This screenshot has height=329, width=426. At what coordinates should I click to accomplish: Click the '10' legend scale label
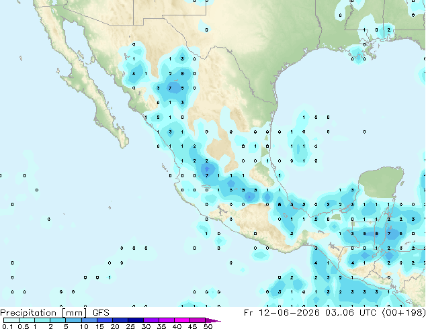(x=84, y=326)
